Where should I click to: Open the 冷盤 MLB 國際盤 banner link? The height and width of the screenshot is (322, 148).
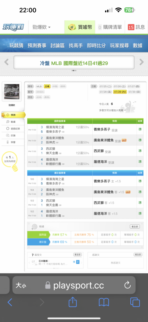click(x=74, y=63)
